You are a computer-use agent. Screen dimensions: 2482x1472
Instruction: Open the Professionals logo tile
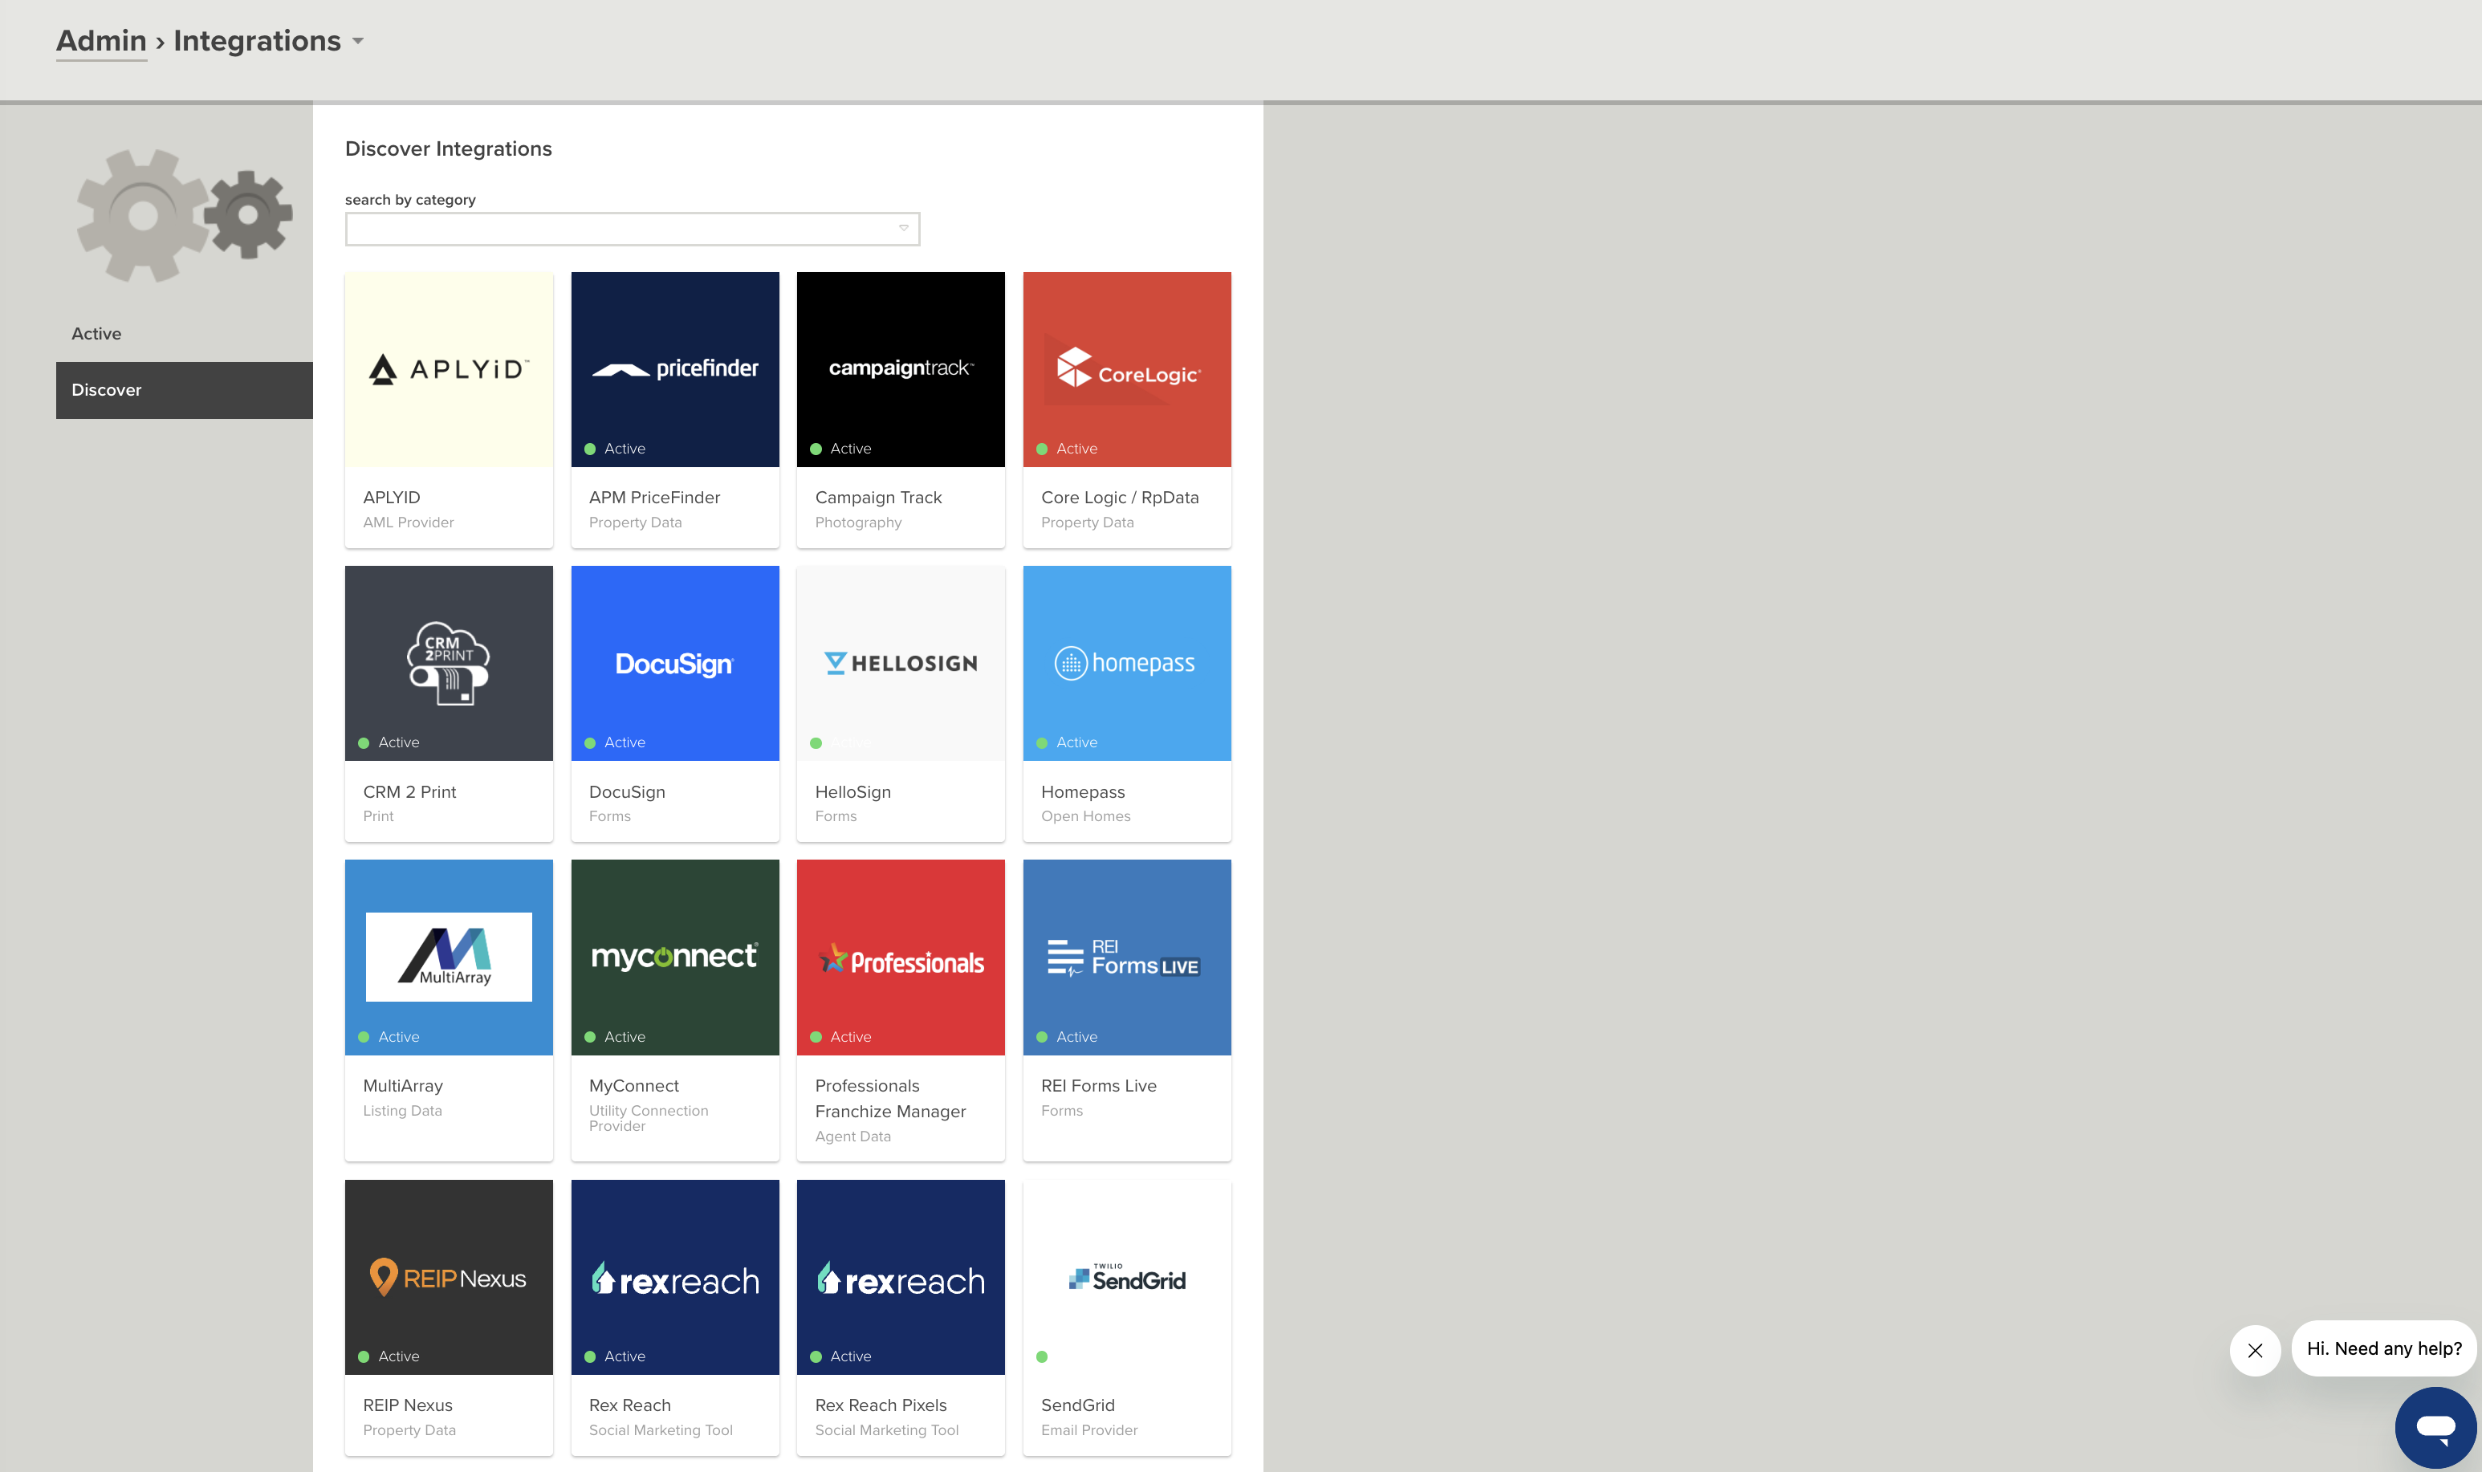coord(901,956)
